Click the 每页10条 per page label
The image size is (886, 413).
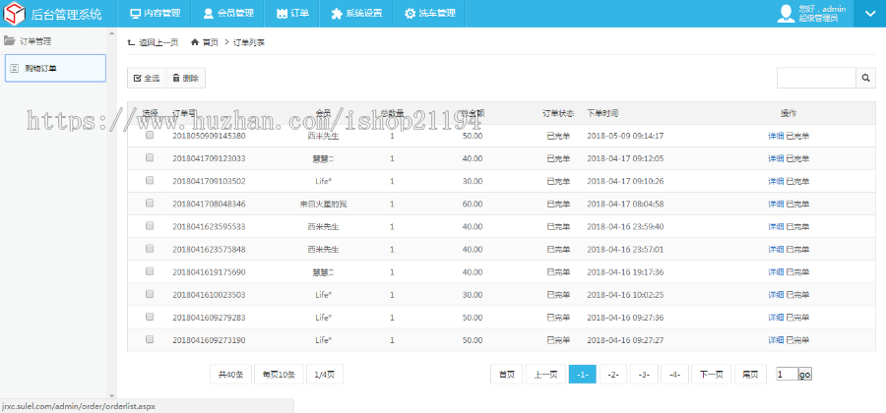280,374
